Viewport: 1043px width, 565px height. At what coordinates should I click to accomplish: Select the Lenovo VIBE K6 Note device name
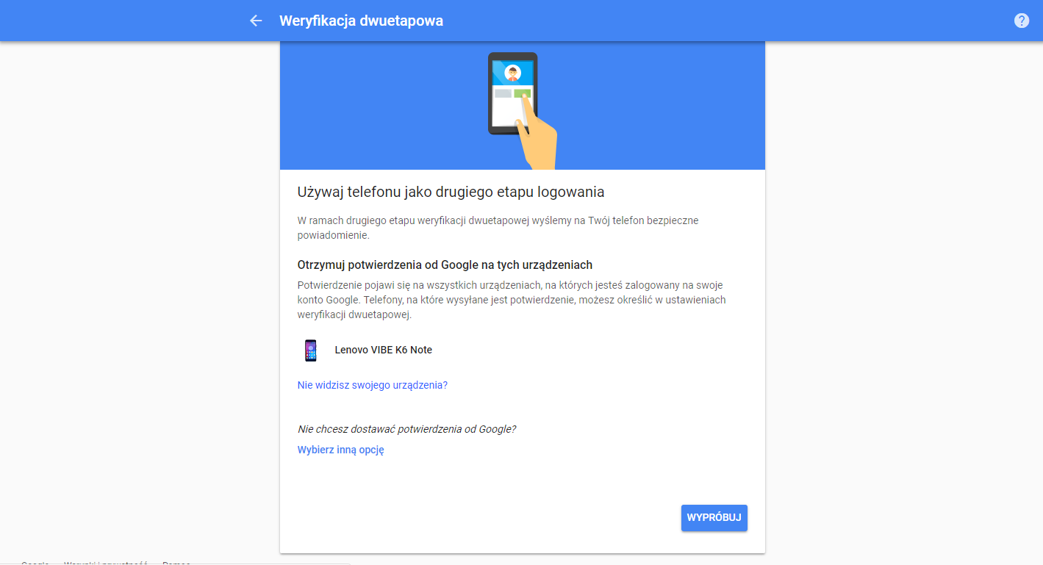click(383, 350)
